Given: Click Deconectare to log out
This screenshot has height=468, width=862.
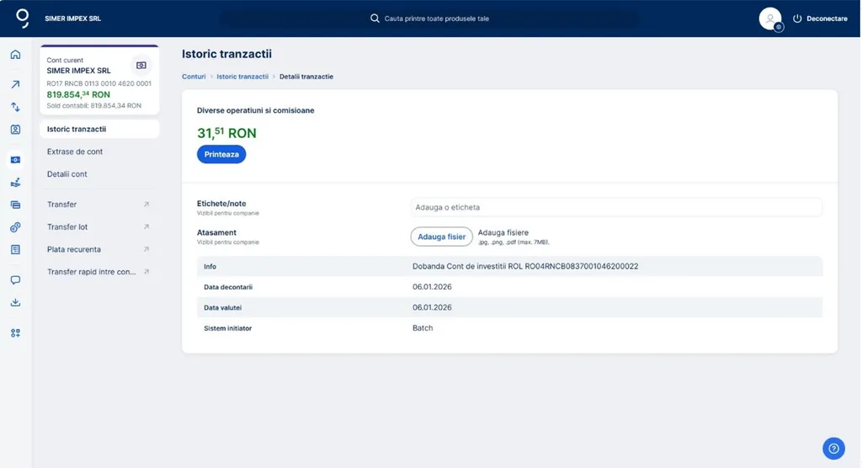Looking at the screenshot, I should click(x=820, y=19).
